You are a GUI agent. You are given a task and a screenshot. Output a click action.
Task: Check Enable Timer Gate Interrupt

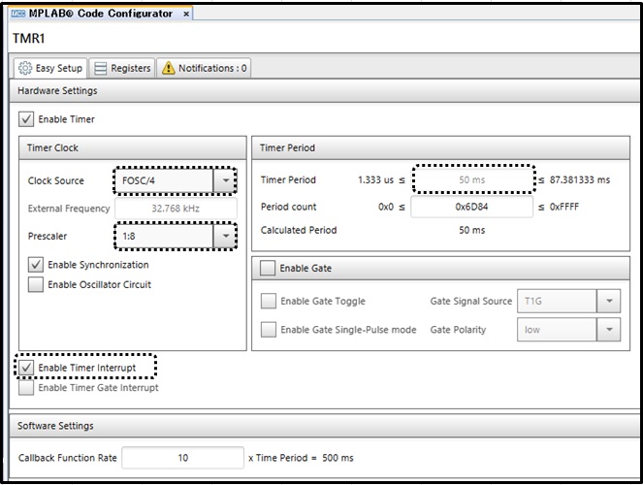pyautogui.click(x=26, y=388)
